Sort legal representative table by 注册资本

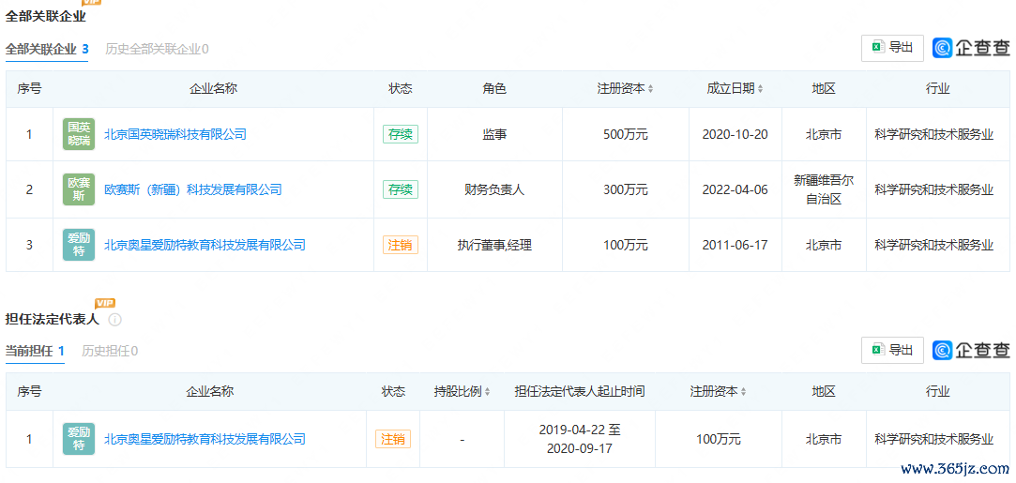click(x=743, y=392)
